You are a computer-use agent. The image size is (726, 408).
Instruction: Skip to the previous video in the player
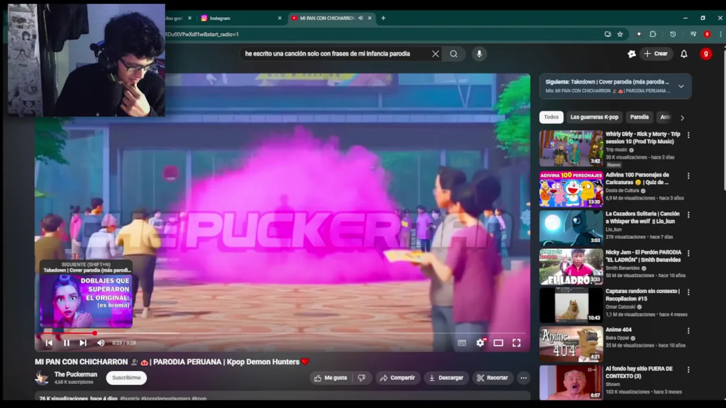49,343
